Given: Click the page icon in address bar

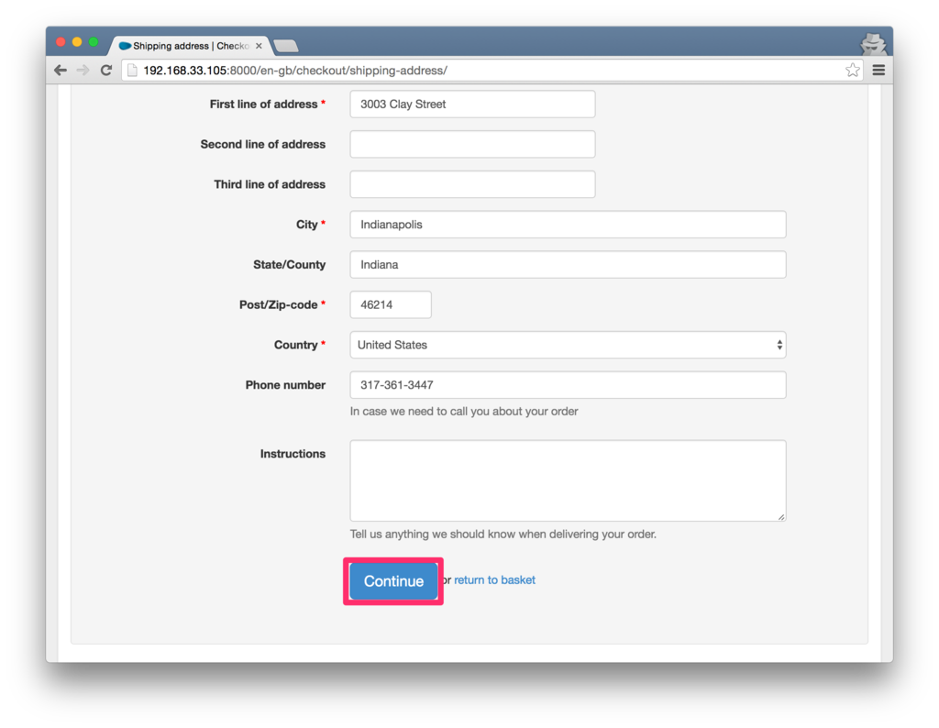Looking at the screenshot, I should pos(132,70).
